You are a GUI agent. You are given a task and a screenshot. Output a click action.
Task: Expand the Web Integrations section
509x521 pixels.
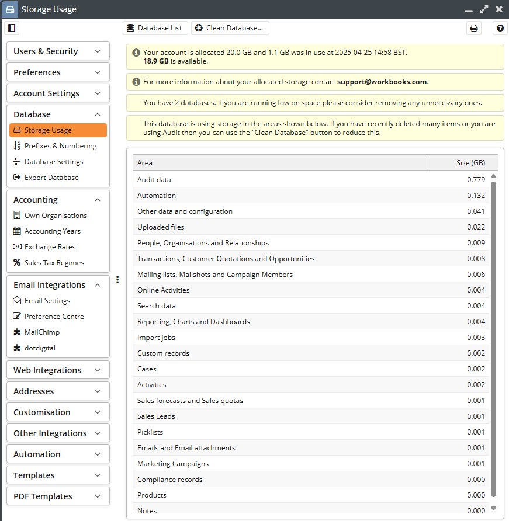[58, 370]
